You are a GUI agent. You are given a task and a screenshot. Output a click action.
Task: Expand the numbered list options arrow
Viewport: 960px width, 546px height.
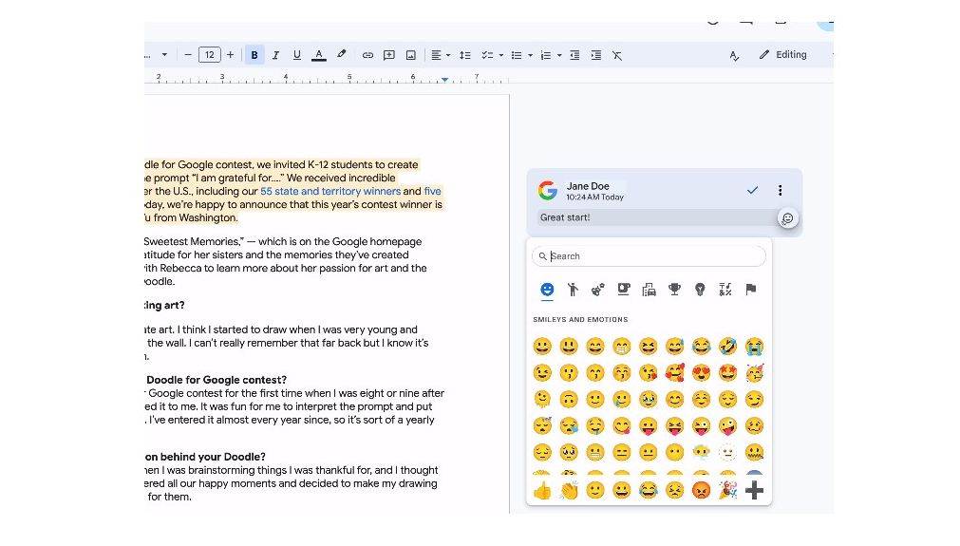coord(559,55)
